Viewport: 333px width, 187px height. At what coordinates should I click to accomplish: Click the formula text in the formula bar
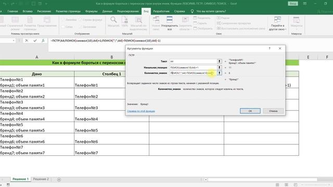point(106,41)
